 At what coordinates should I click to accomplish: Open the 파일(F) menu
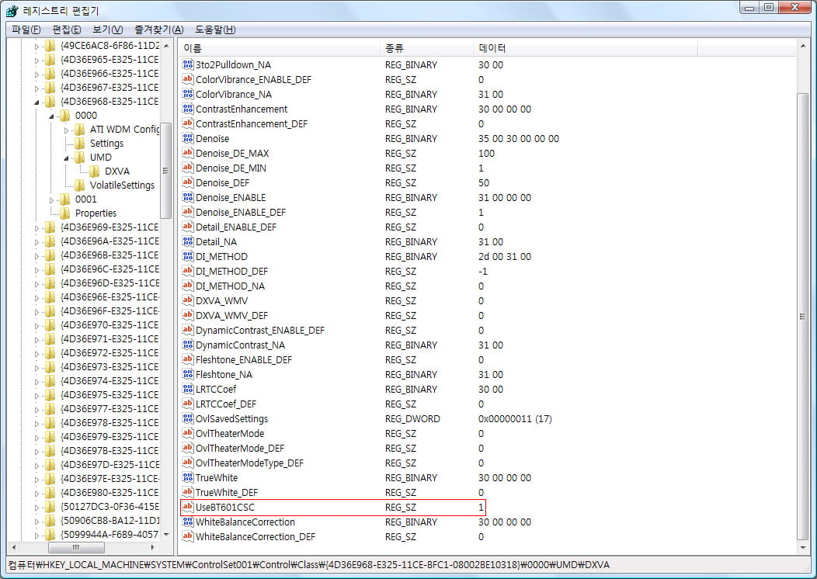click(x=26, y=29)
